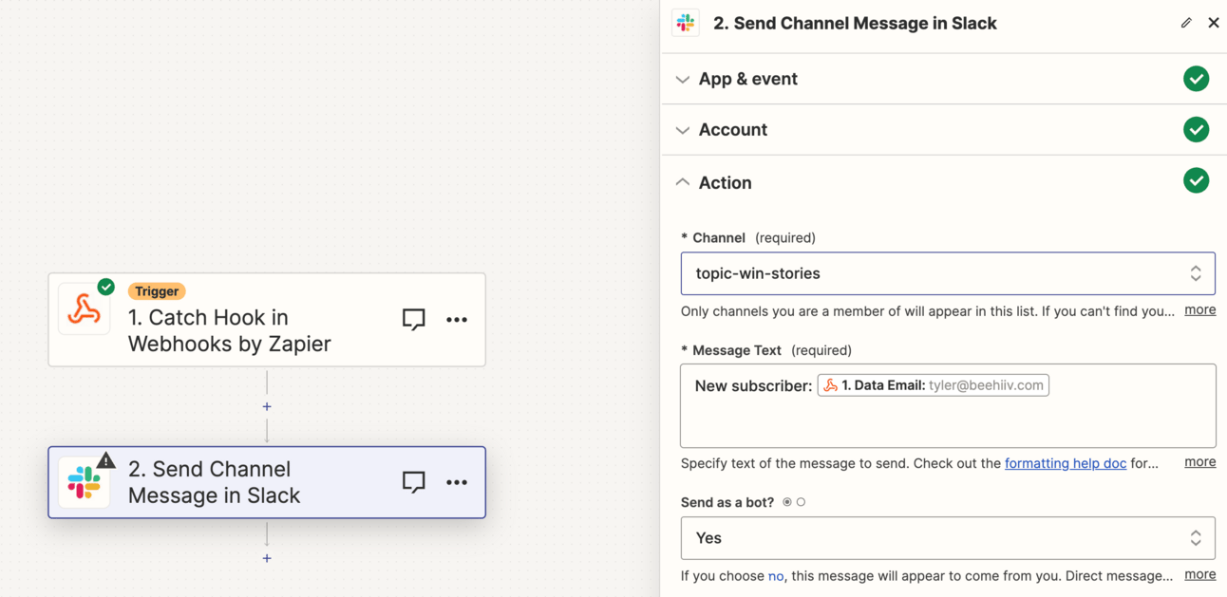Open more options for Send Channel Message step
This screenshot has height=597, width=1227.
pyautogui.click(x=457, y=482)
